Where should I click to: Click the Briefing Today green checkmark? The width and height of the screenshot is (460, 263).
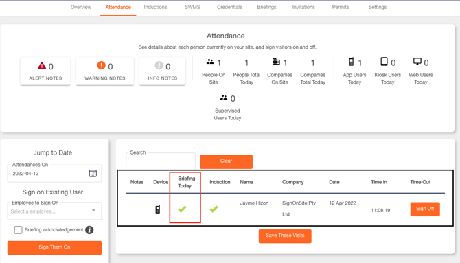(x=182, y=209)
